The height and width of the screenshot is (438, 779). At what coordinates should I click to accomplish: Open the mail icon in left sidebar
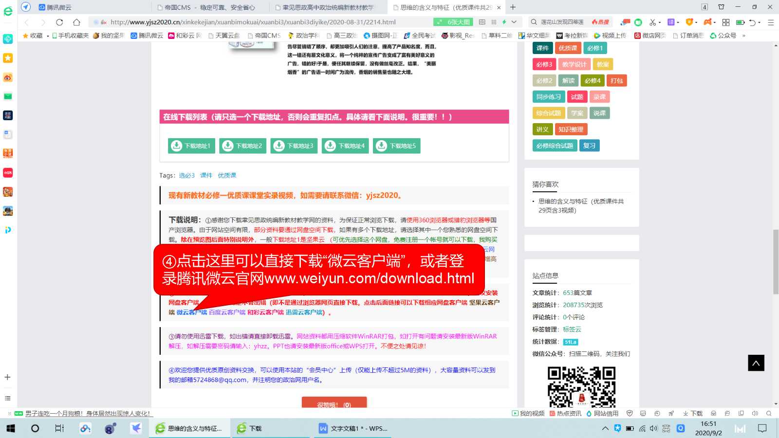point(8,96)
